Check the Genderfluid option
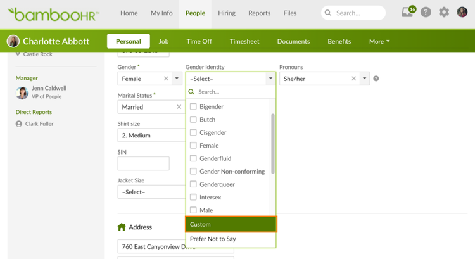475x259 pixels. (x=193, y=158)
